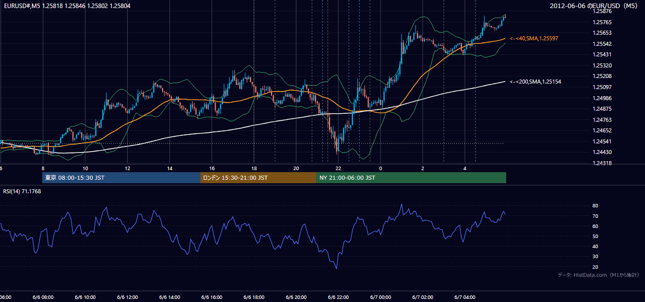Image resolution: width=645 pixels, height=302 pixels.
Task: Click RSI axis level 80
Action: (595, 206)
